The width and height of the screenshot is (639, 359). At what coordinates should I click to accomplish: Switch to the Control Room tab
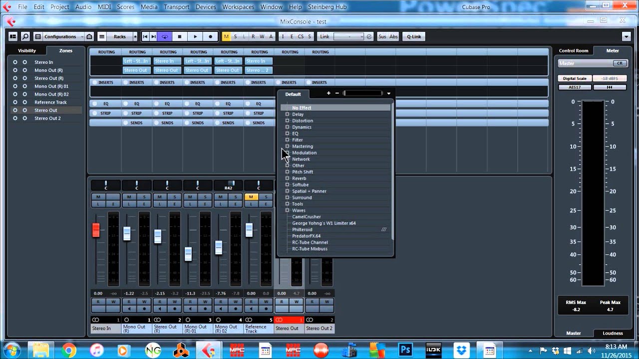(x=574, y=50)
